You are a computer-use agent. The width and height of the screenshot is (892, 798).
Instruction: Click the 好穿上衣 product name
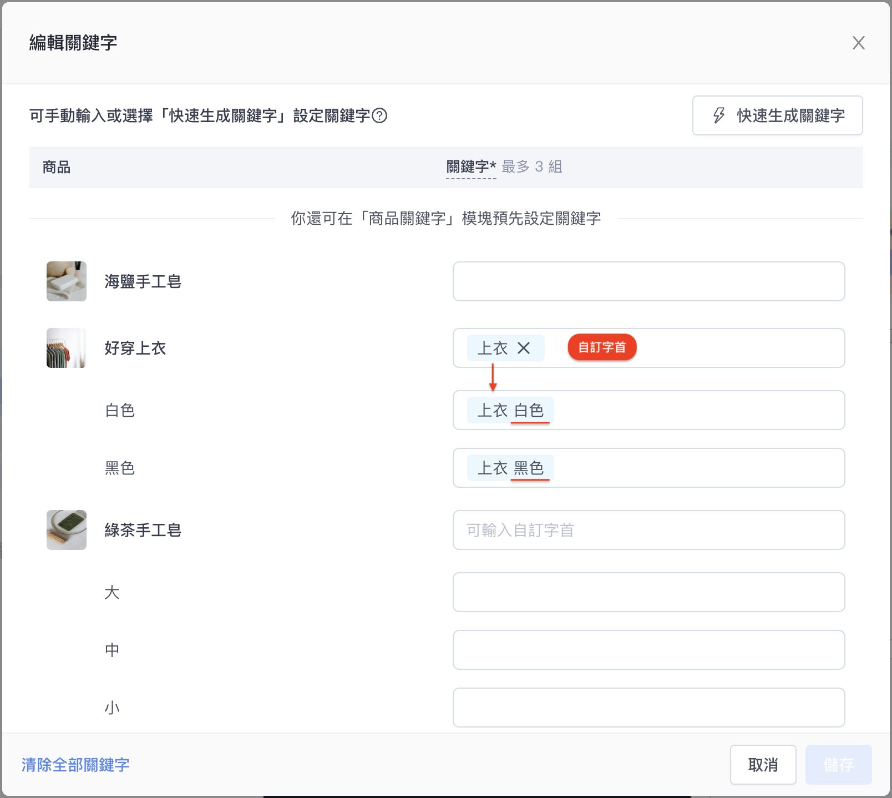(x=135, y=348)
